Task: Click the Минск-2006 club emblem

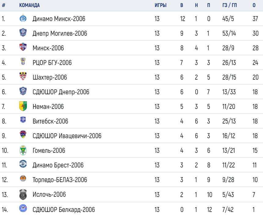Action: point(23,47)
